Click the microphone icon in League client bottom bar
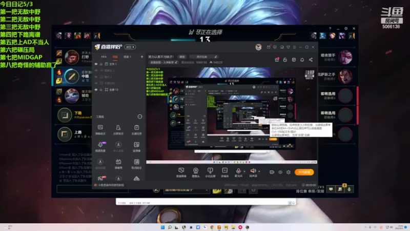The image size is (410, 231). click(349, 189)
